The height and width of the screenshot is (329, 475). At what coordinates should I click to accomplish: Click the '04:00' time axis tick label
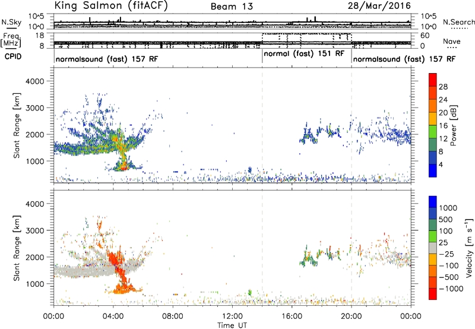[113, 317]
